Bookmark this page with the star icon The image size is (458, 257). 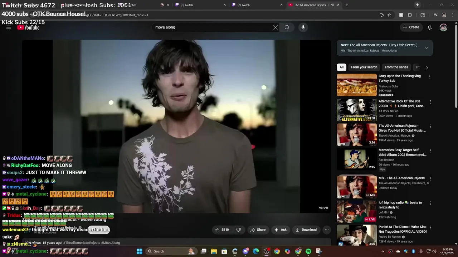[389, 15]
